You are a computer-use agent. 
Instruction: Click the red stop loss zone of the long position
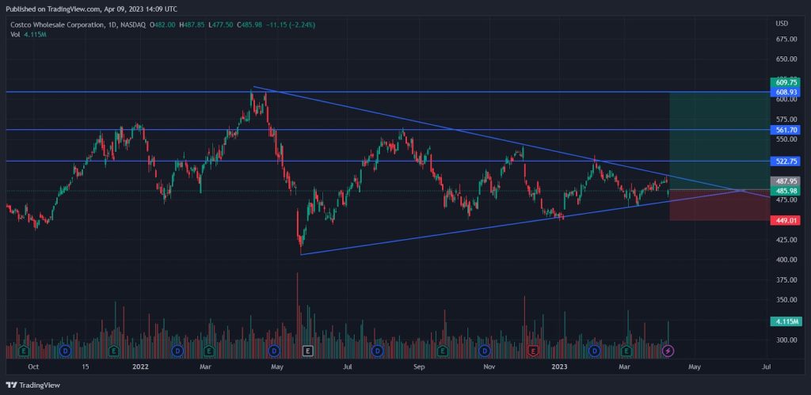719,205
